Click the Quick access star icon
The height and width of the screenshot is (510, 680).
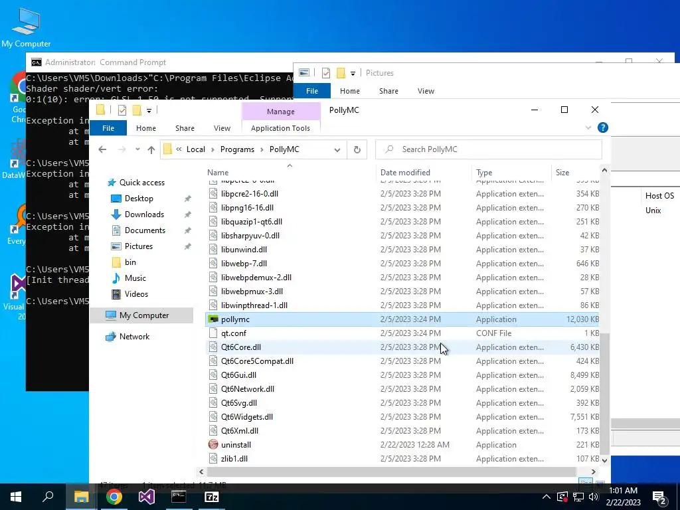coord(112,183)
